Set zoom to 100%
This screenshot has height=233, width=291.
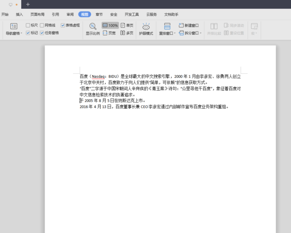tap(110, 25)
